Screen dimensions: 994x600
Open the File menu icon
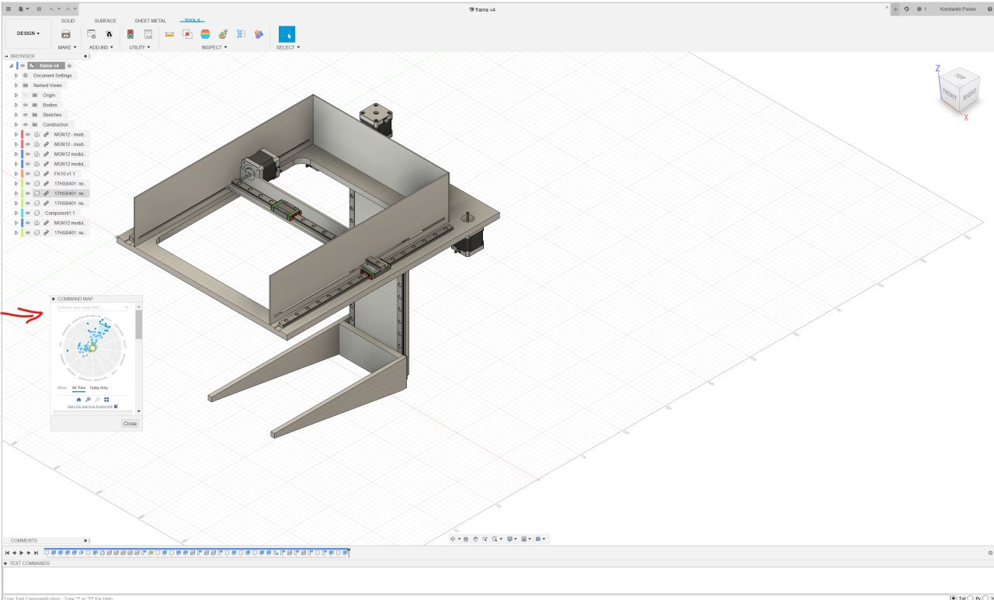(x=23, y=9)
